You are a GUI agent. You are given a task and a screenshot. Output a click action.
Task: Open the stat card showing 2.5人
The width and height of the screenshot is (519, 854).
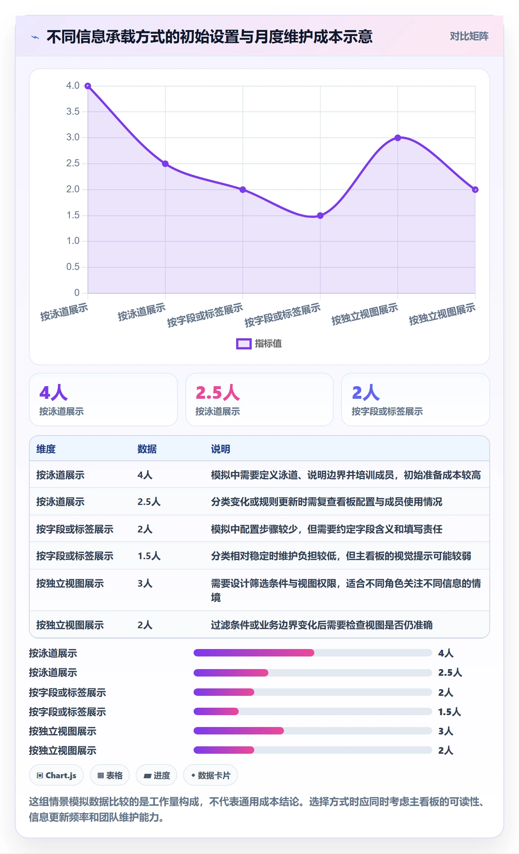pyautogui.click(x=259, y=400)
